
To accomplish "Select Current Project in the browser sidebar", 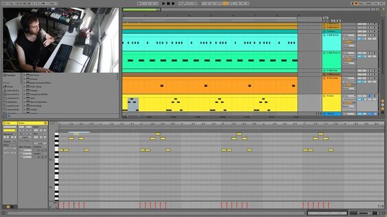I will pyautogui.click(x=11, y=94).
